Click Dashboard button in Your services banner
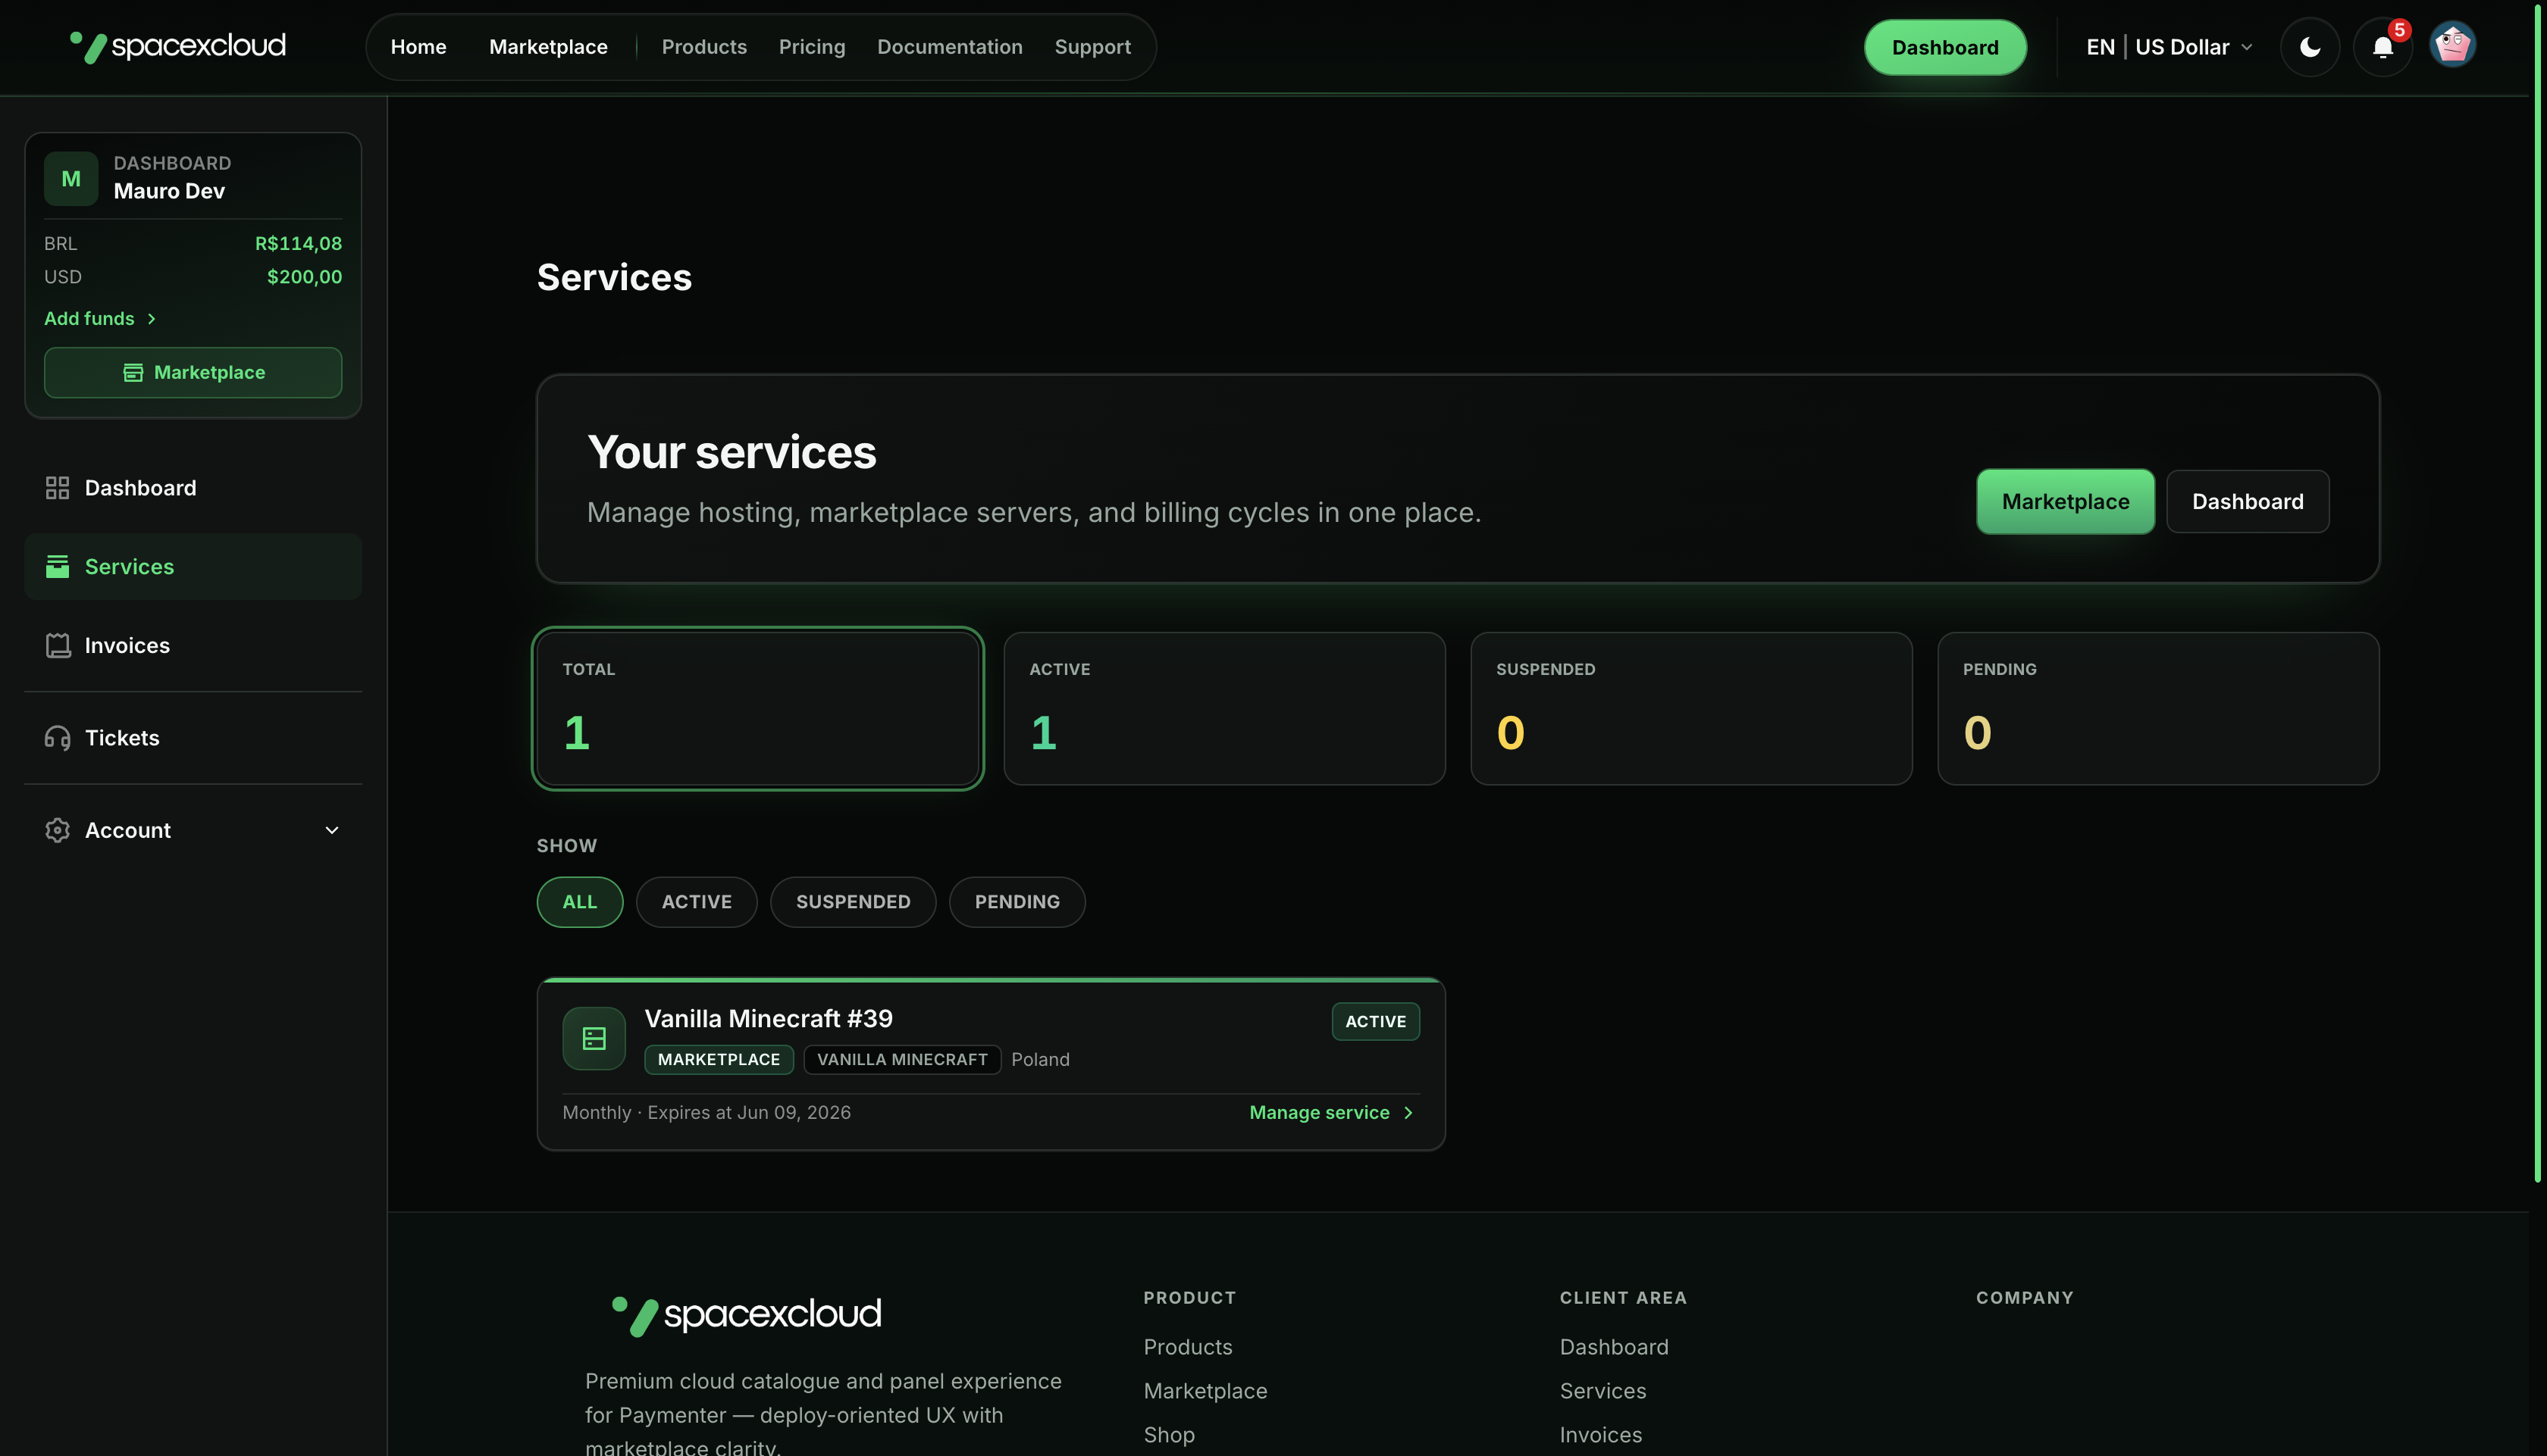2547x1456 pixels. (2248, 501)
